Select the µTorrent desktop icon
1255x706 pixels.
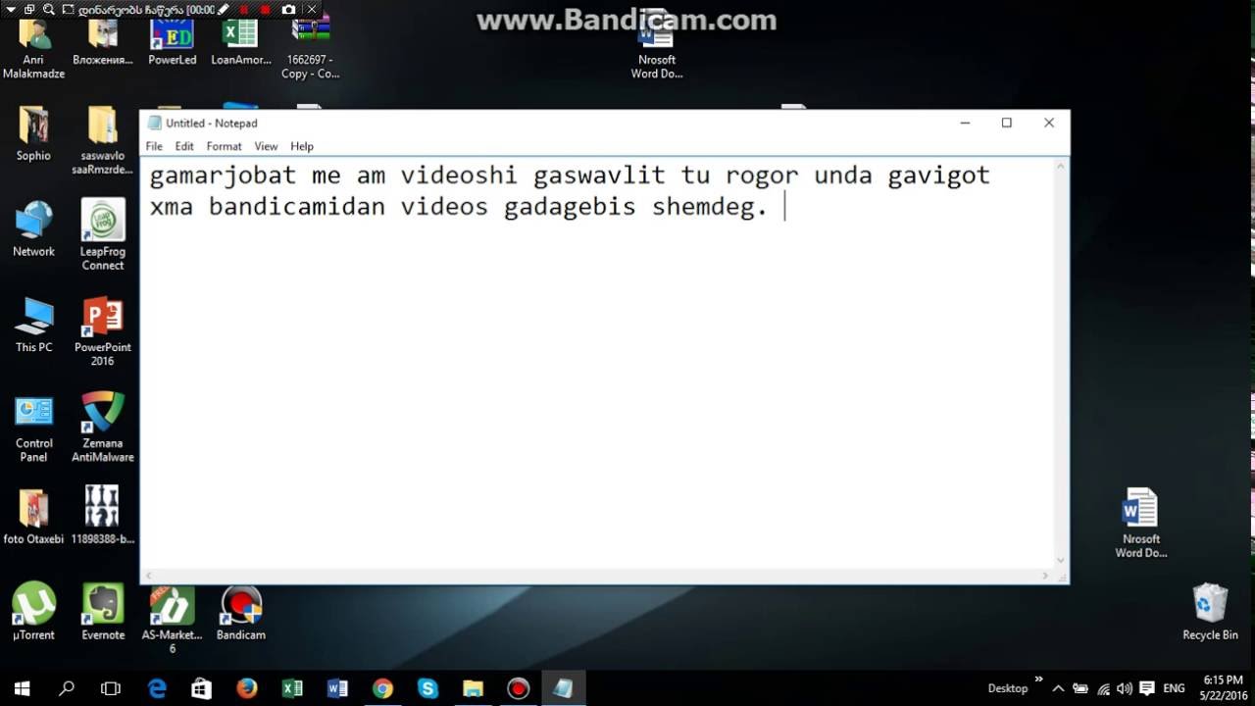pos(33,613)
